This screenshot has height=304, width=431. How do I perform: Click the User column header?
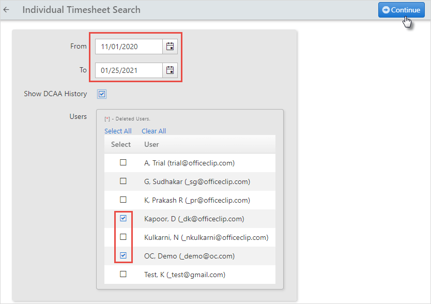point(151,144)
